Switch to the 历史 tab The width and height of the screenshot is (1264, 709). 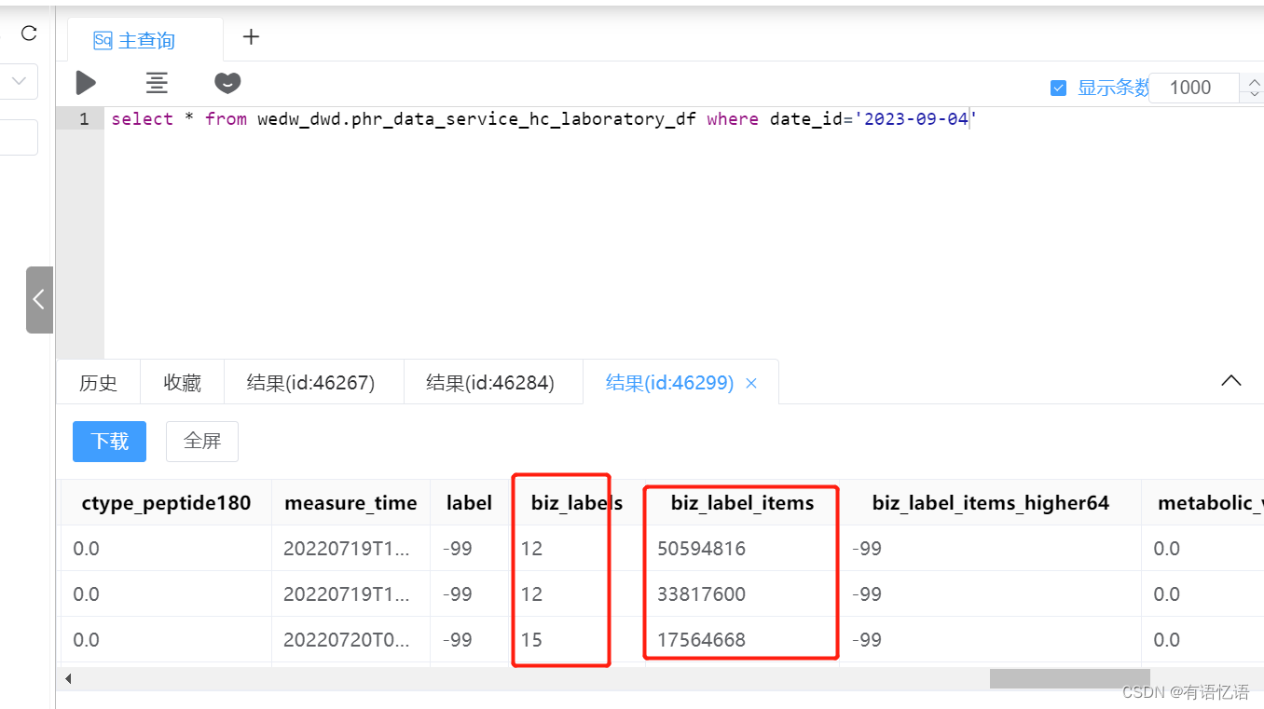point(98,383)
